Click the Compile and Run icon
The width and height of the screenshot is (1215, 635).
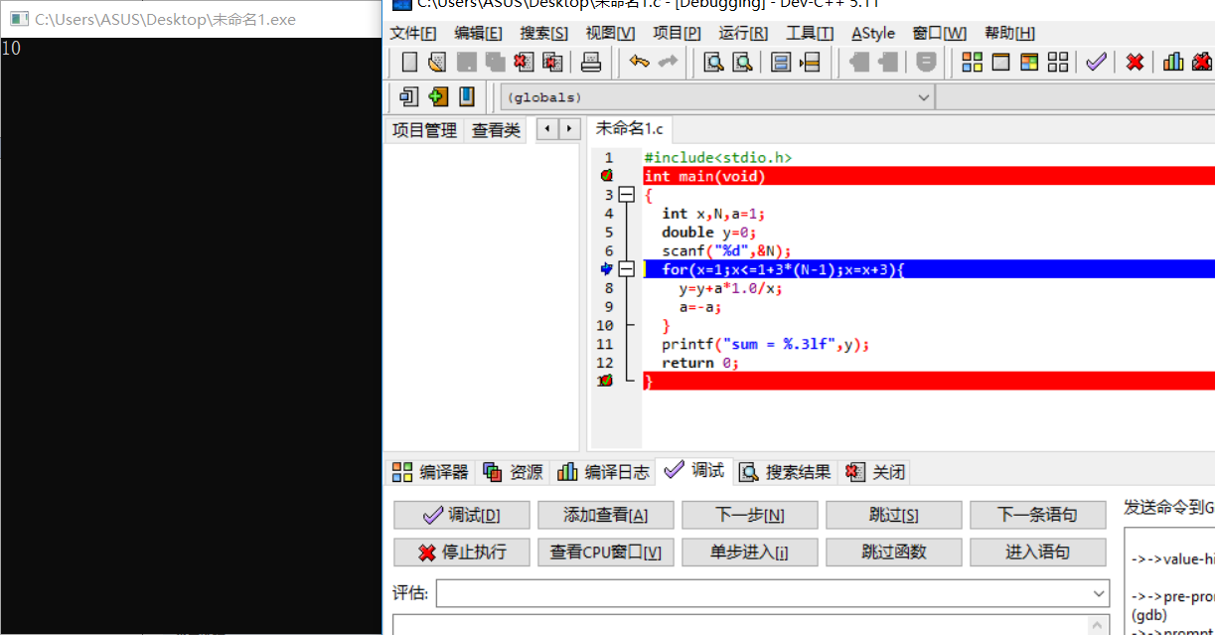click(1030, 63)
